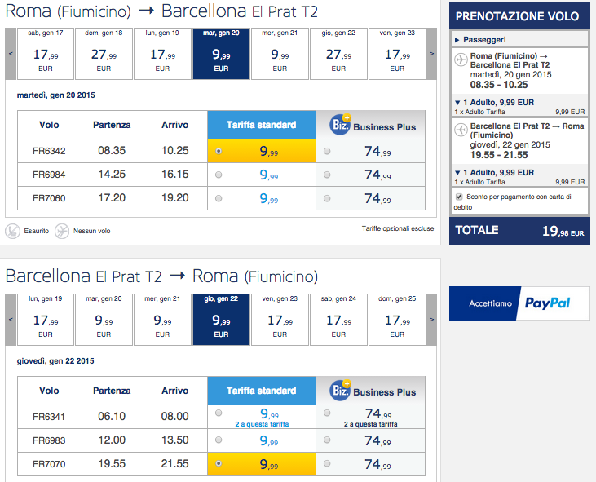Click the Biz Business Plus icon in return table

340,390
